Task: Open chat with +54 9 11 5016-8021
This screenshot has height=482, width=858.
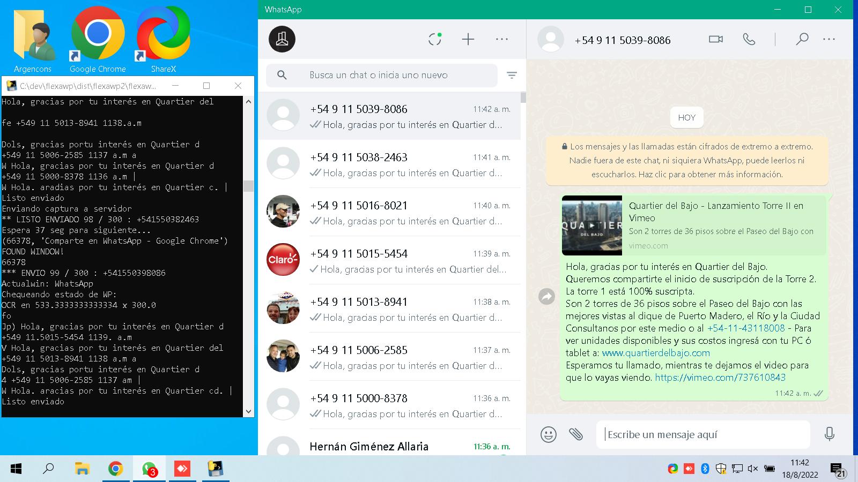Action: click(389, 212)
